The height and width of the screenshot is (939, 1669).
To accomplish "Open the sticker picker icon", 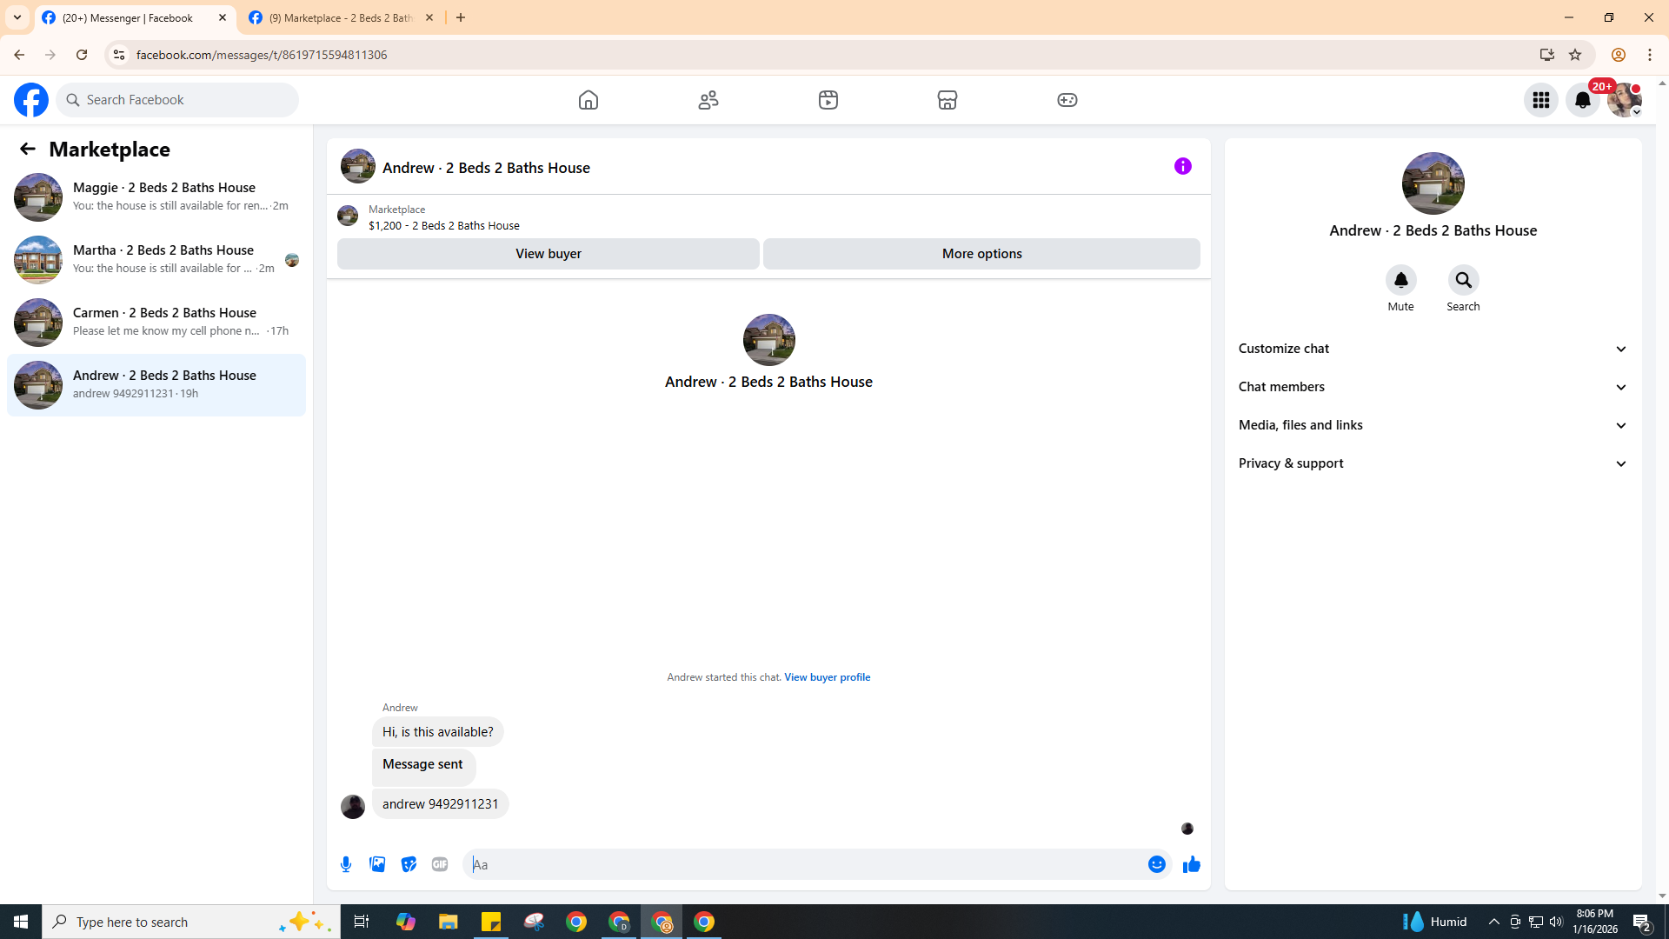I will click(x=409, y=864).
